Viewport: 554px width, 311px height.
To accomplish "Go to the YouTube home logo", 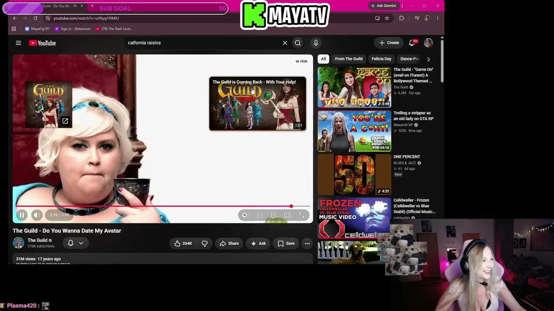I will (x=42, y=43).
